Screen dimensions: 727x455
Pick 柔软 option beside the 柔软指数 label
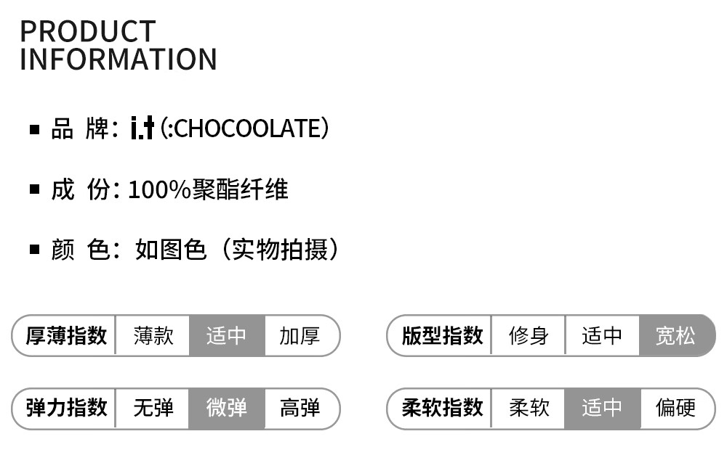529,408
